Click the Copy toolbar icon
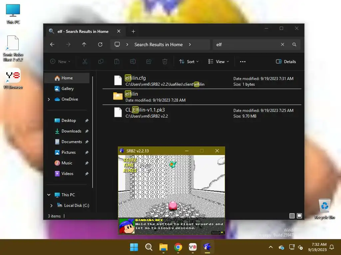This screenshot has width=341, height=255. (x=101, y=61)
